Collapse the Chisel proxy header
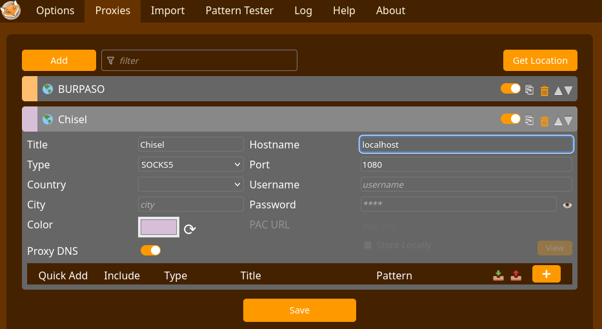Image resolution: width=602 pixels, height=329 pixels. pyautogui.click(x=258, y=119)
